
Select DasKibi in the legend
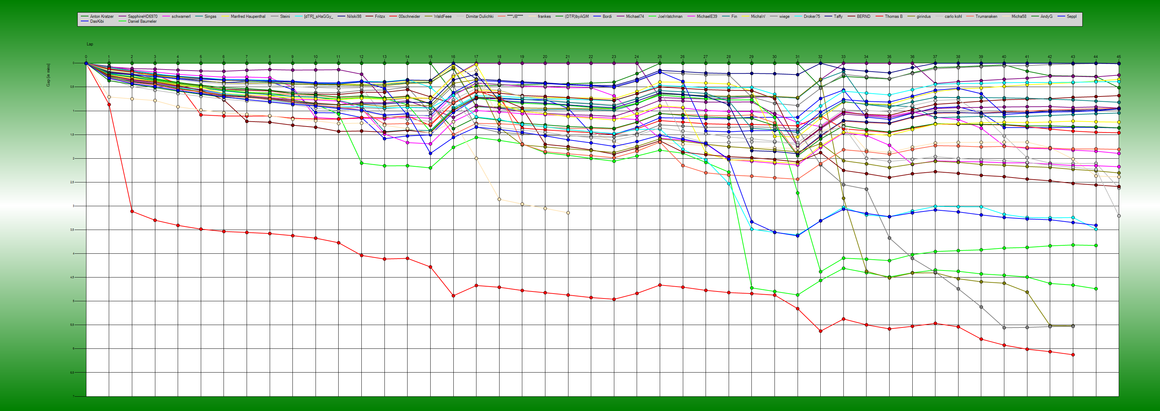97,22
